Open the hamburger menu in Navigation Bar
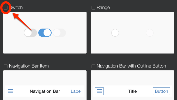Viewport: 177px width, 100px height. click(11, 91)
